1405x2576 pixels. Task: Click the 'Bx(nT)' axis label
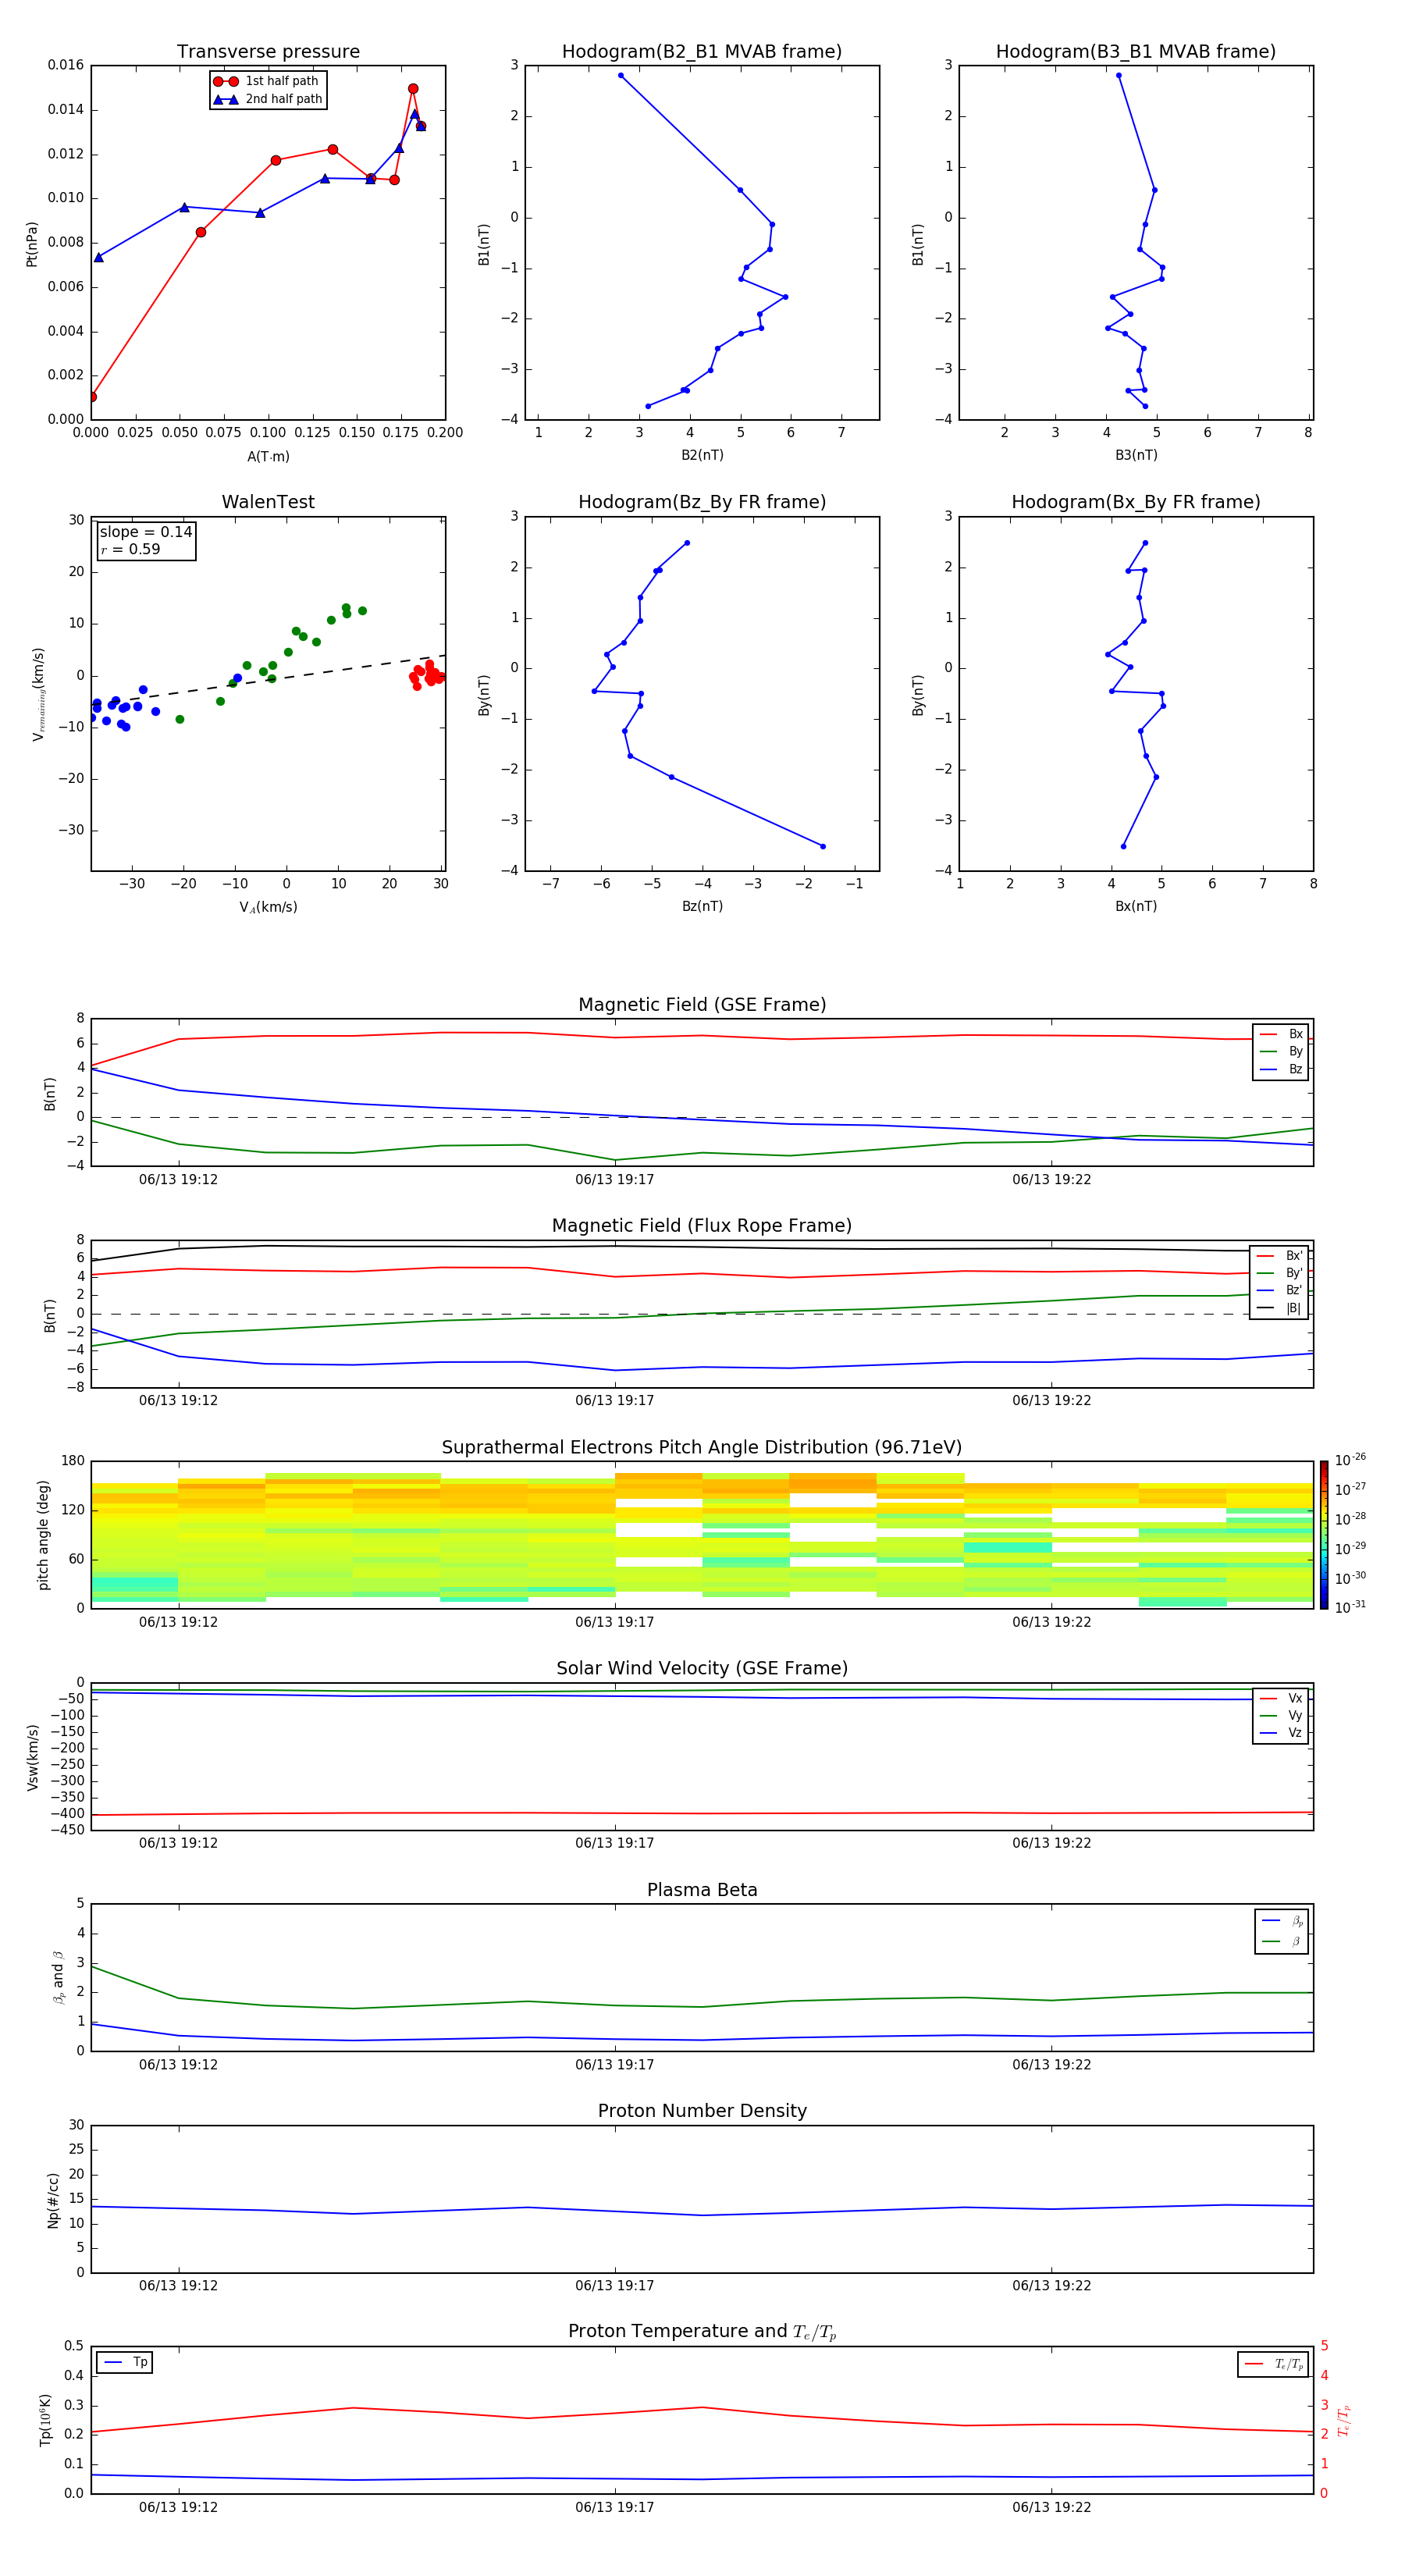tap(1136, 906)
